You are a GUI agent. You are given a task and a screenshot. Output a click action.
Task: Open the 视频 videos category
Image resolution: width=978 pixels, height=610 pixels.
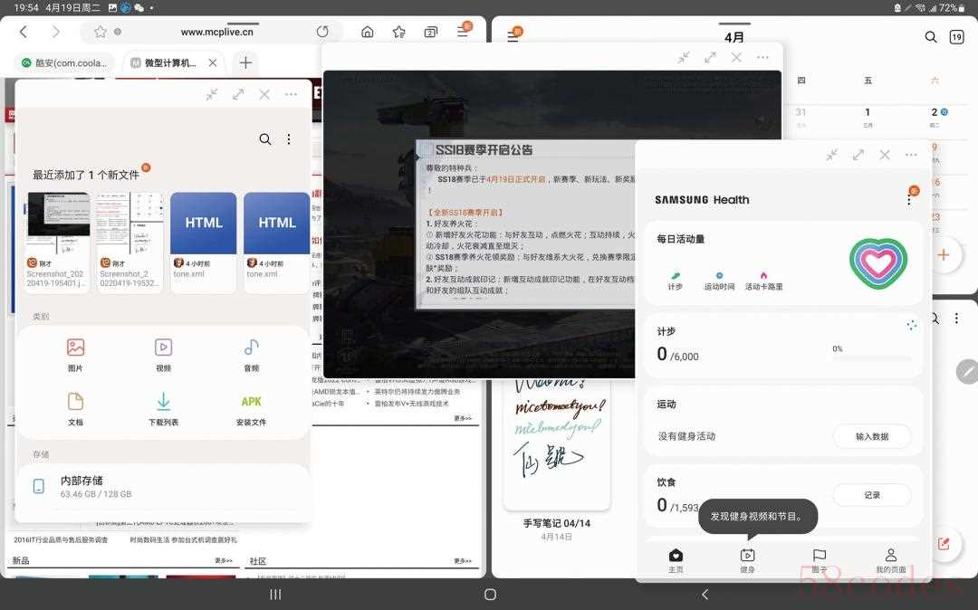point(163,355)
